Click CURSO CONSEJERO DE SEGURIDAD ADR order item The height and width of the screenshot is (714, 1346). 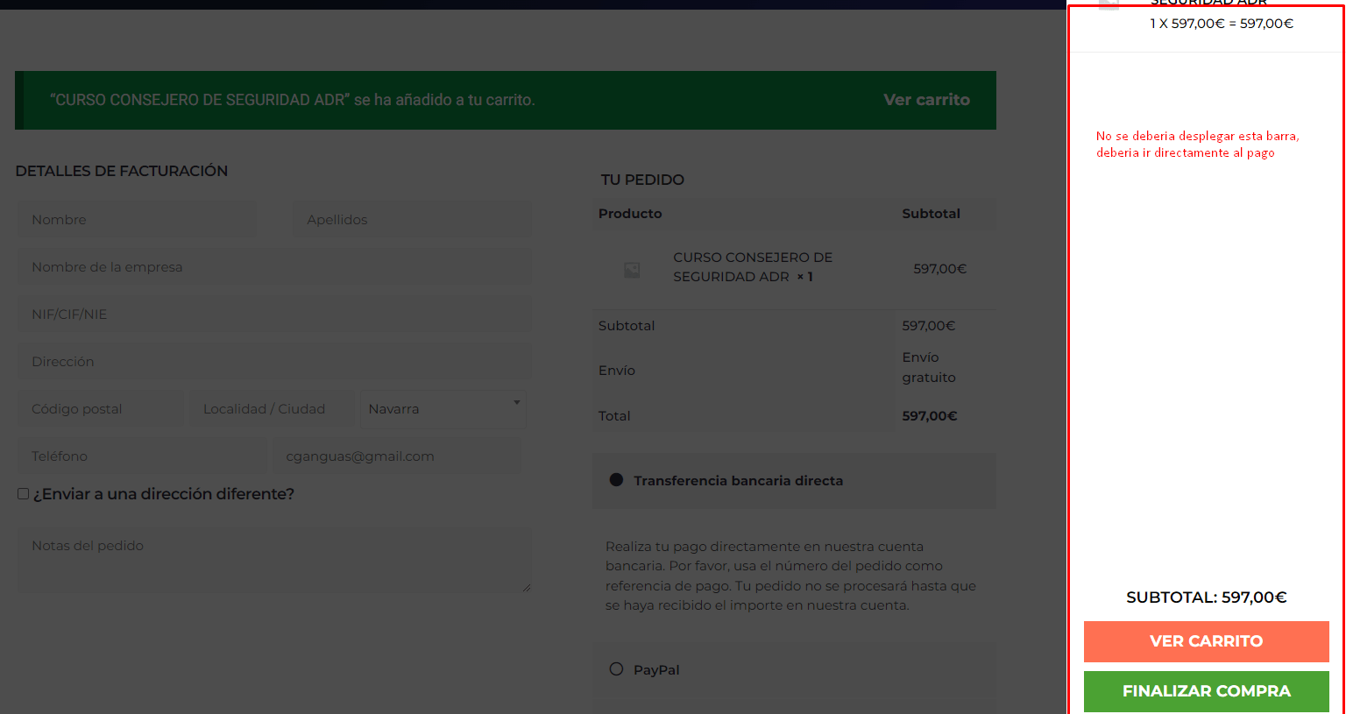[x=753, y=267]
